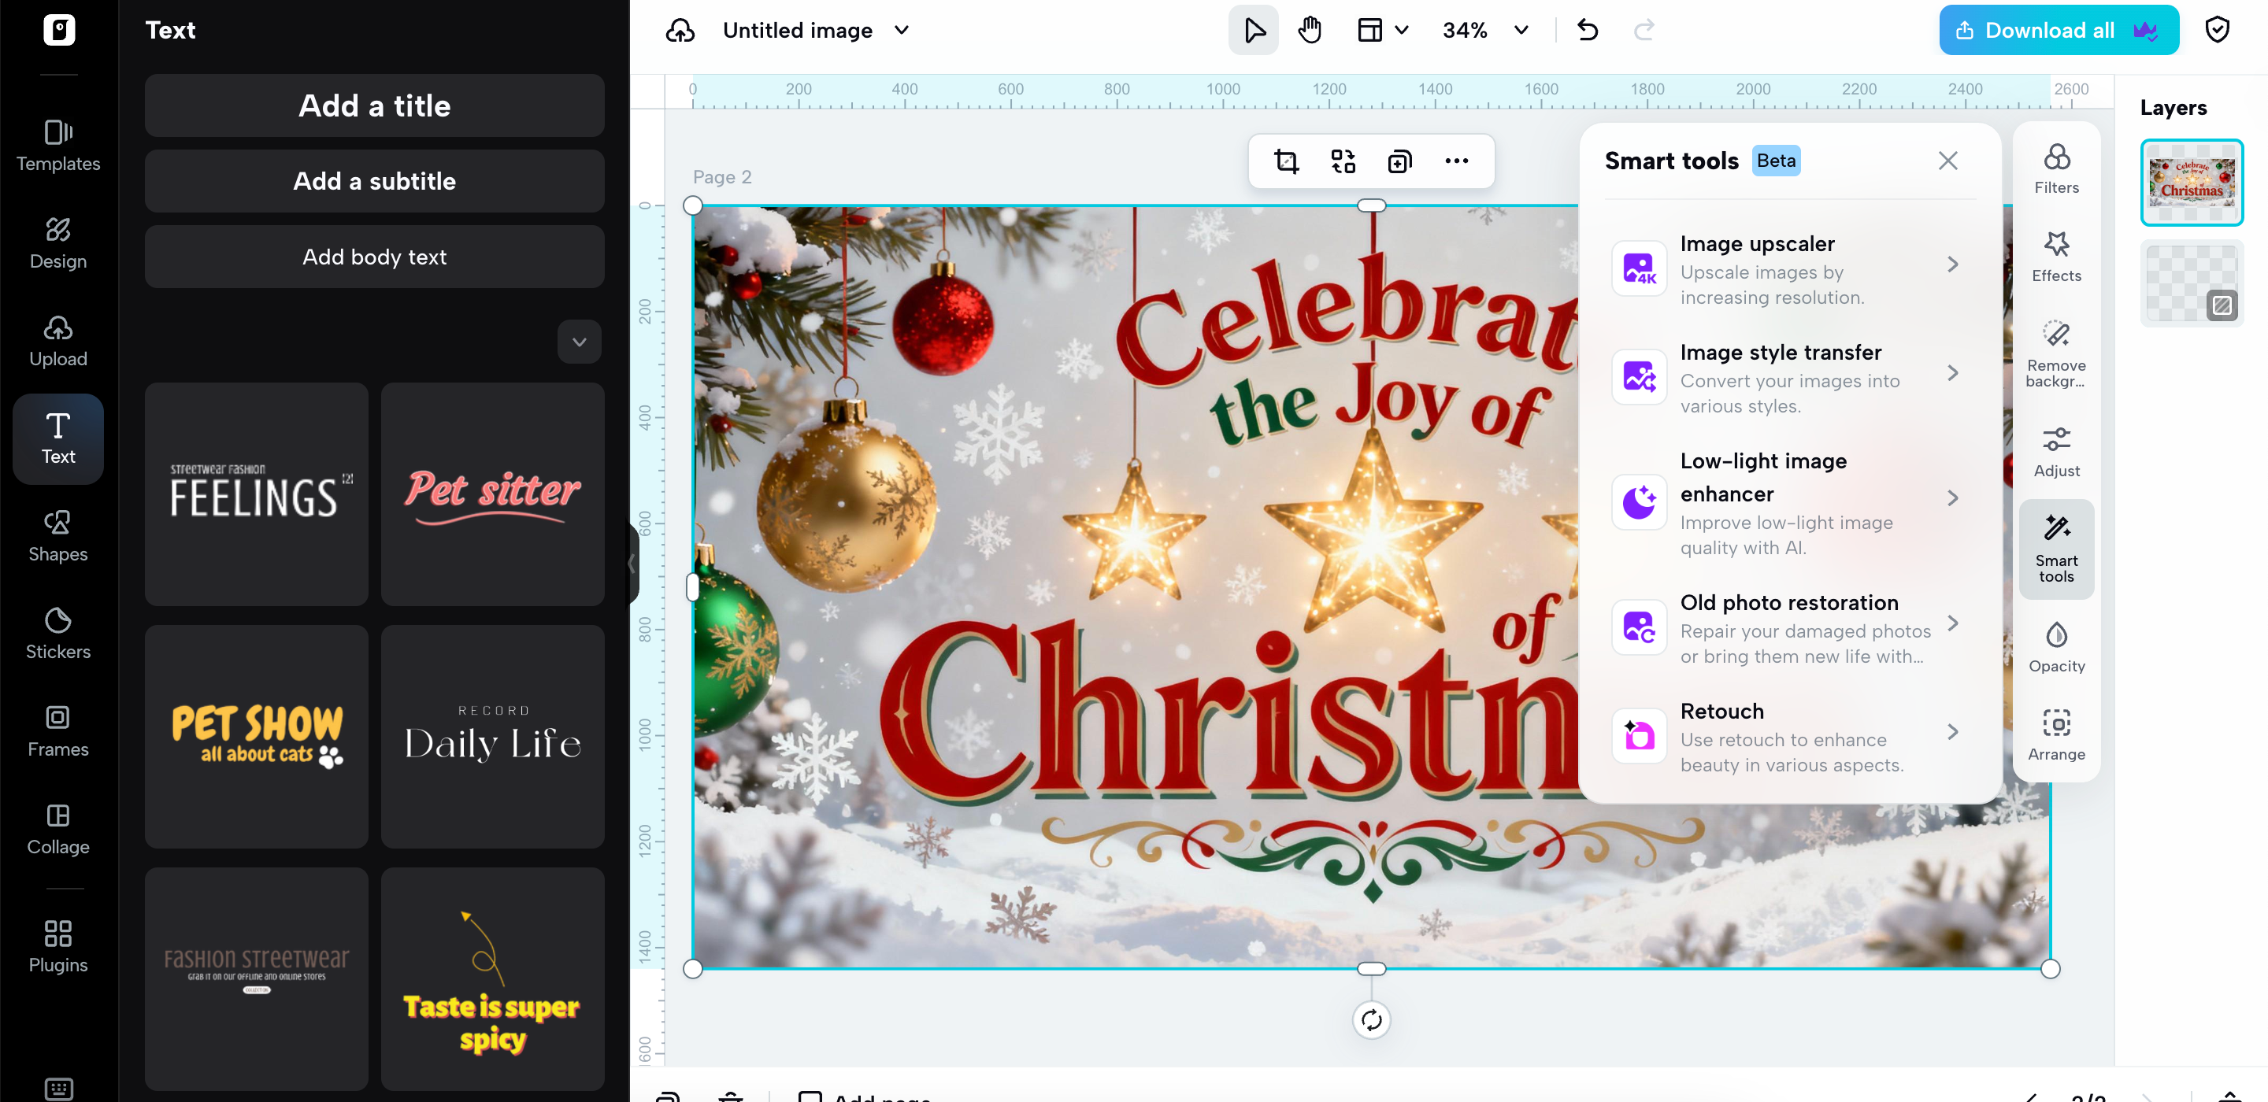Screen dimensions: 2268x1102
Task: Open the Effects panel
Action: pos(2057,255)
